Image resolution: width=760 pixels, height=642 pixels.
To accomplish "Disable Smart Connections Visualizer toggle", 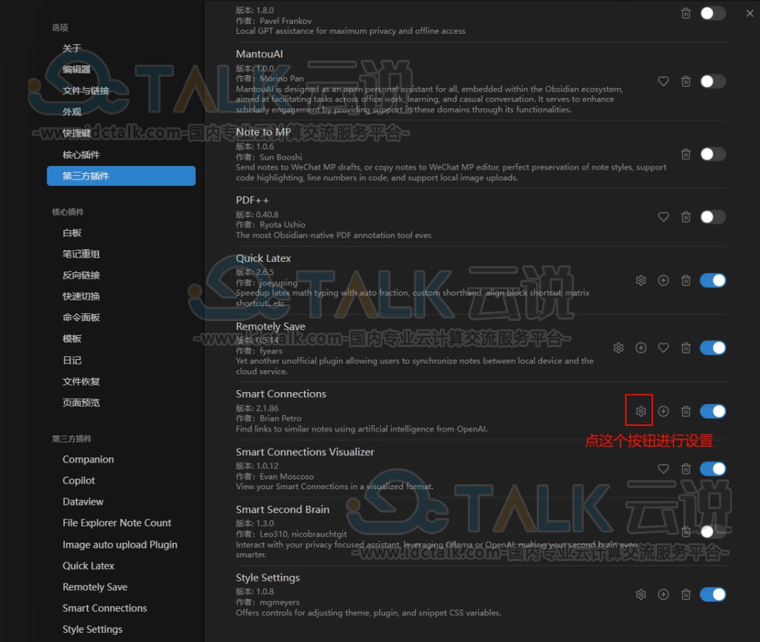I will pos(712,468).
